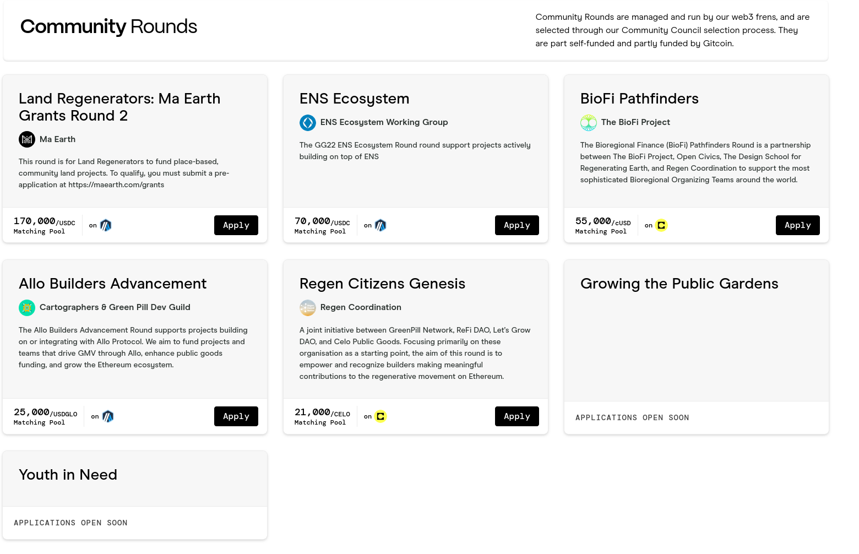Click Applications Open Soon under Public Gardens

point(632,417)
